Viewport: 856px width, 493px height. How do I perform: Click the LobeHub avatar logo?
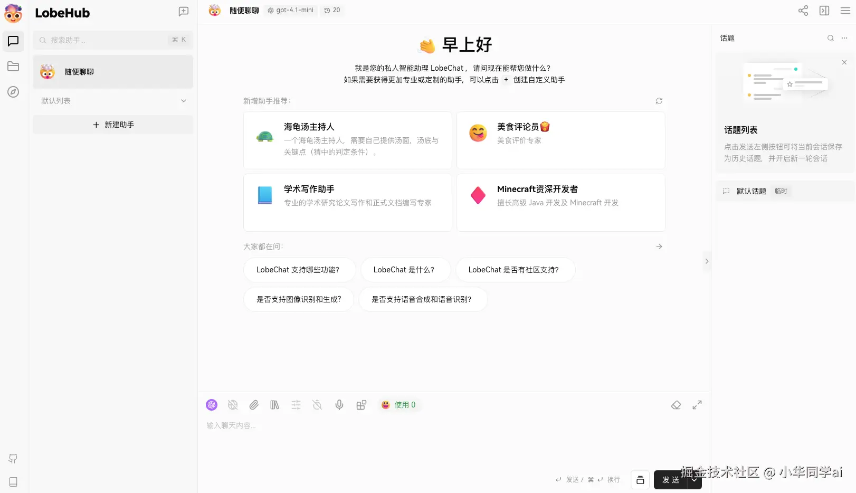click(13, 13)
